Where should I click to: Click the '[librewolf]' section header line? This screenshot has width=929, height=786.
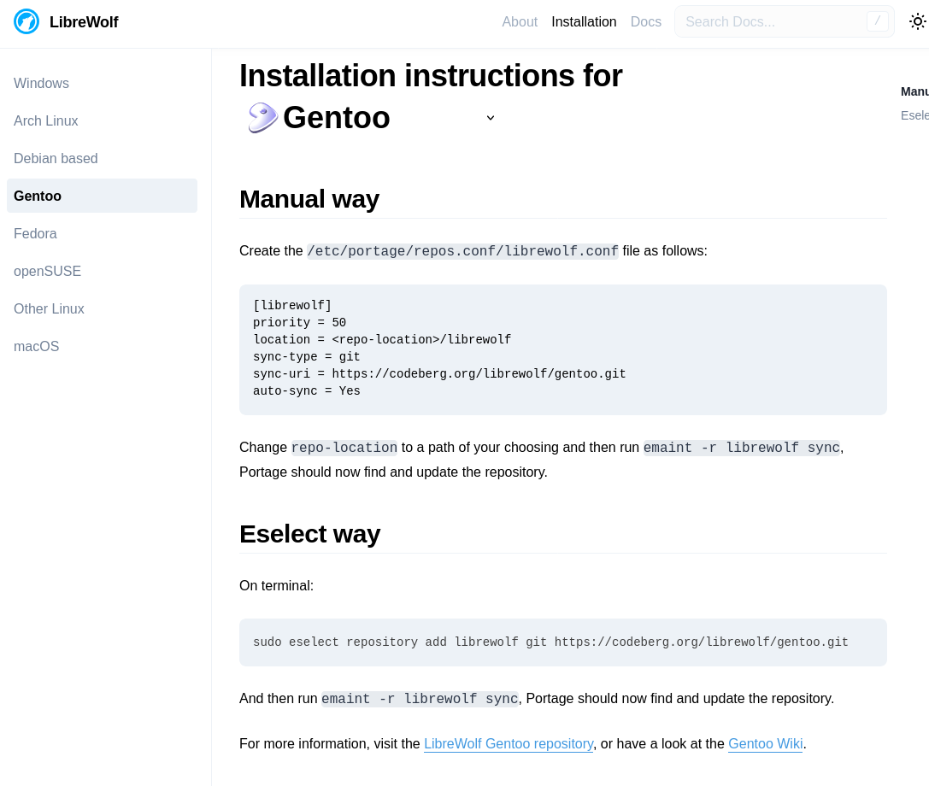pyautogui.click(x=292, y=306)
